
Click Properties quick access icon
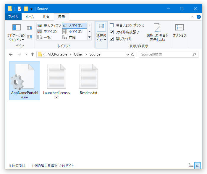click(x=20, y=9)
